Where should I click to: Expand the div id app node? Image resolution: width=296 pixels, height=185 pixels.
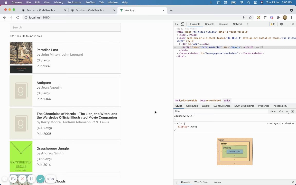coord(180,44)
